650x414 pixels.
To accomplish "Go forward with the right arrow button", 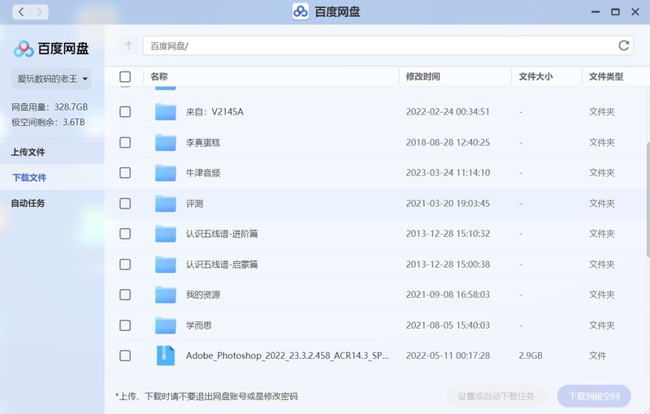I will click(39, 12).
